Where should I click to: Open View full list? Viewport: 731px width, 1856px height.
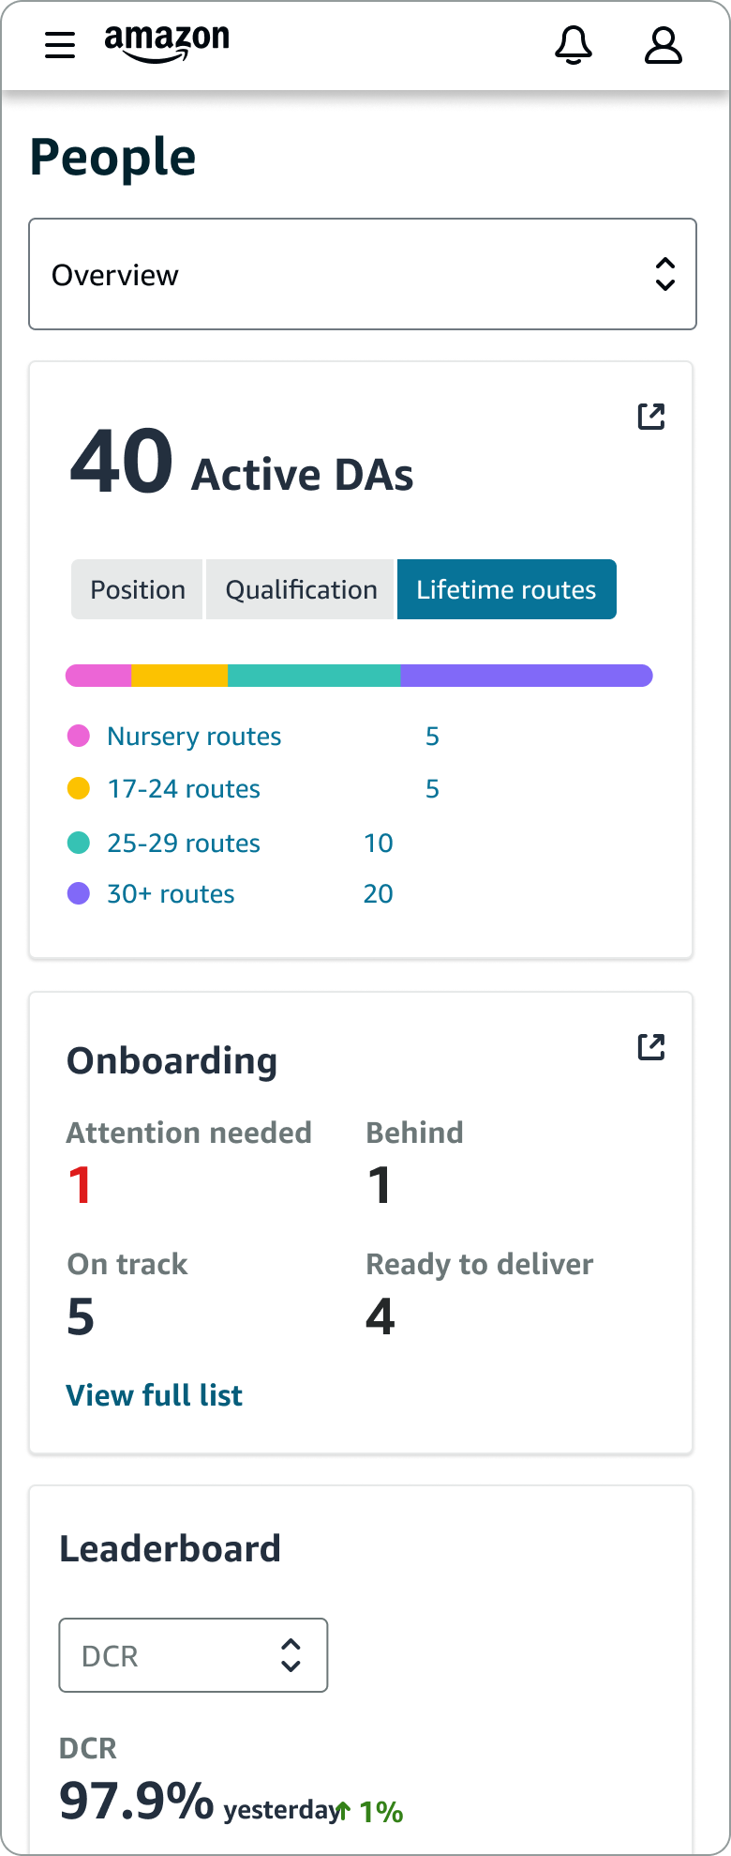[x=154, y=1395]
